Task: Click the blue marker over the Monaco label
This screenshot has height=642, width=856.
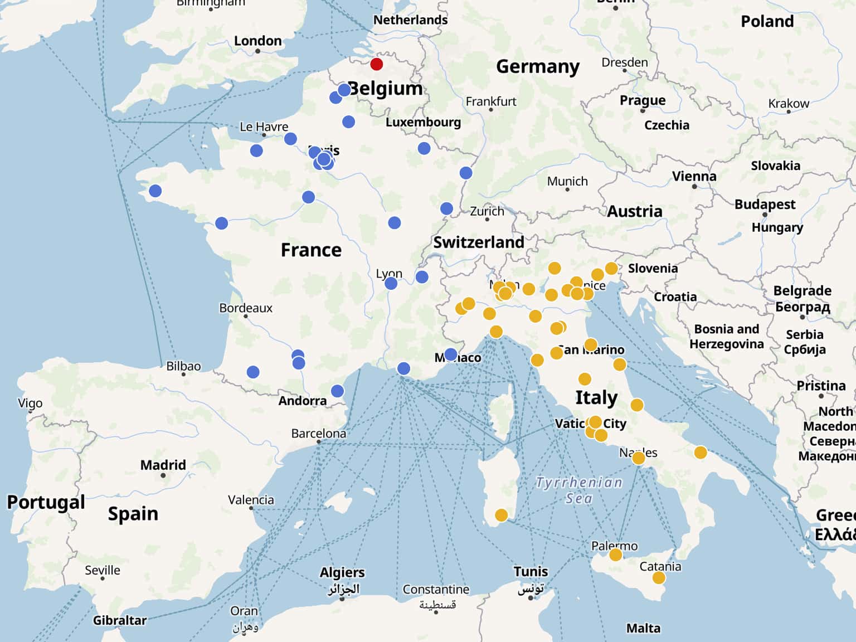Action: (451, 354)
